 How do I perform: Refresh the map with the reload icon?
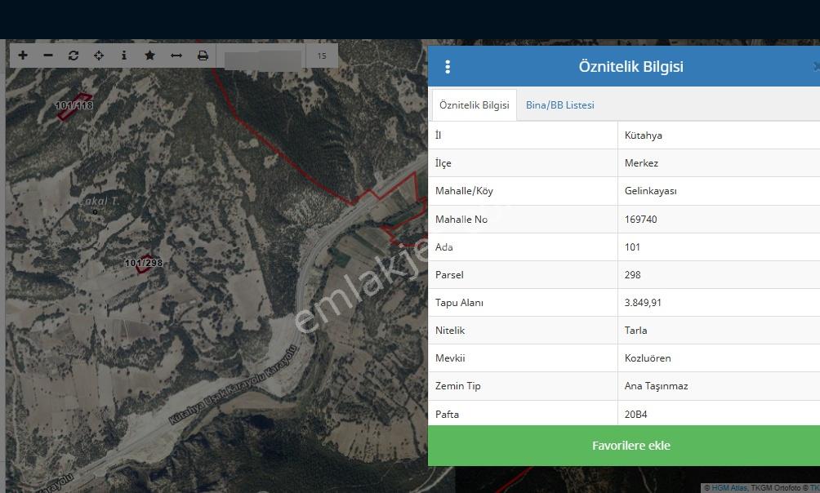coord(74,56)
